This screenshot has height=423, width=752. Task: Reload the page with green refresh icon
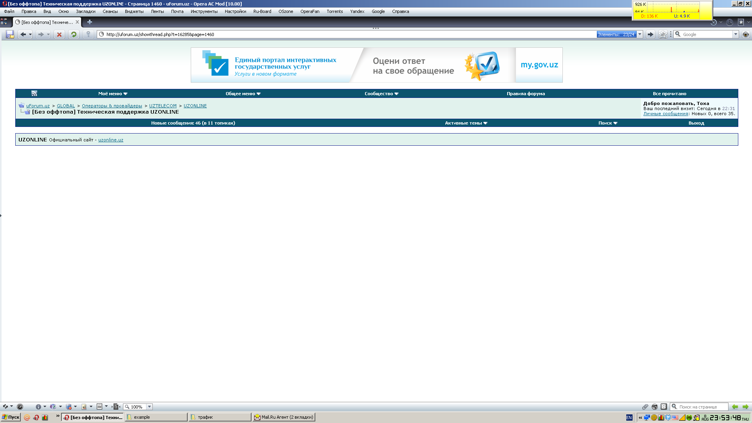pos(73,34)
